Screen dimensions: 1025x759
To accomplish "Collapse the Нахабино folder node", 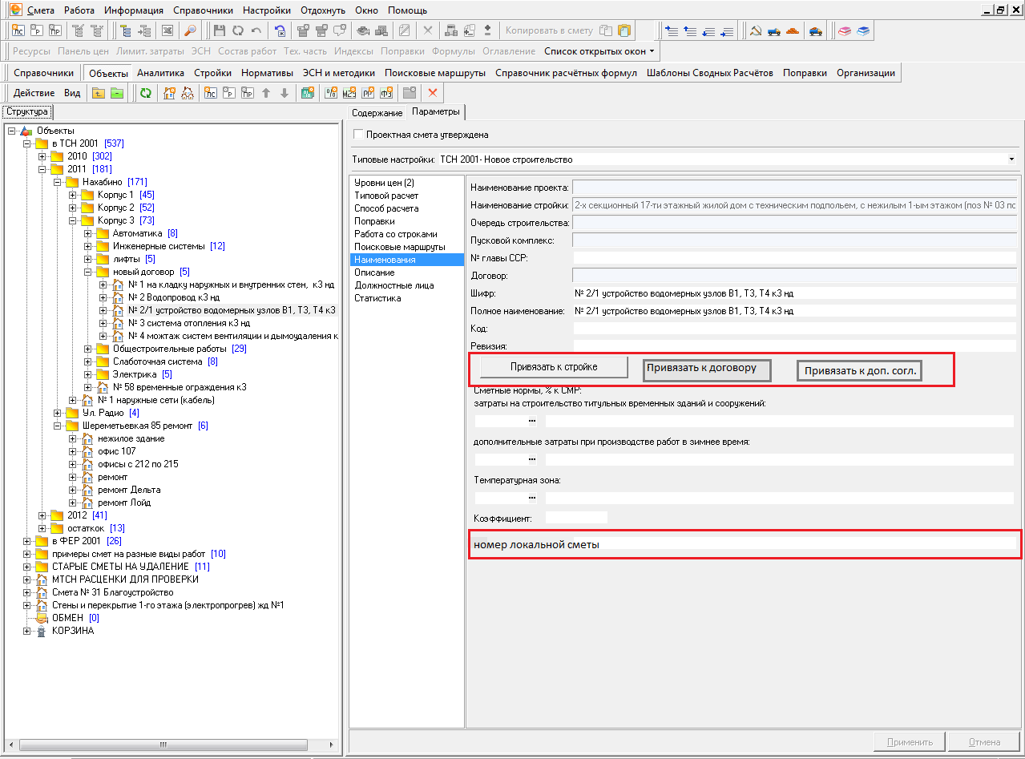I will (58, 182).
